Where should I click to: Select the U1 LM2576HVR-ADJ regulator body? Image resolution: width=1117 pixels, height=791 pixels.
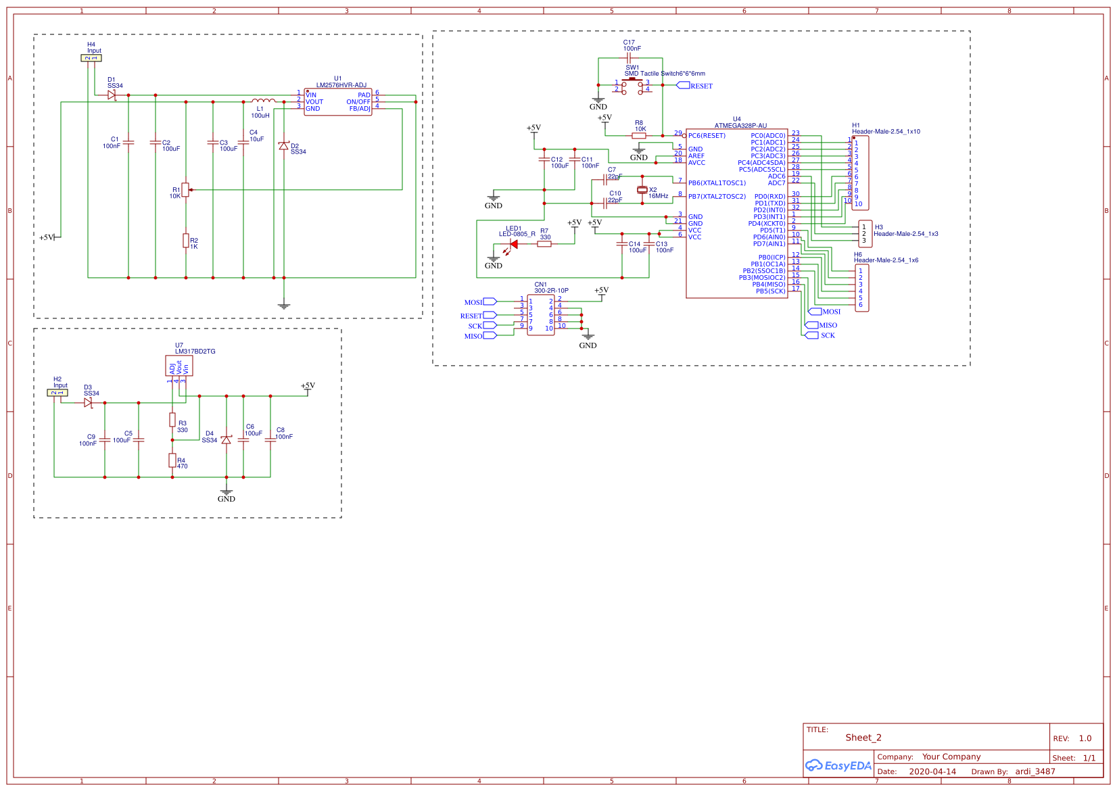[337, 102]
